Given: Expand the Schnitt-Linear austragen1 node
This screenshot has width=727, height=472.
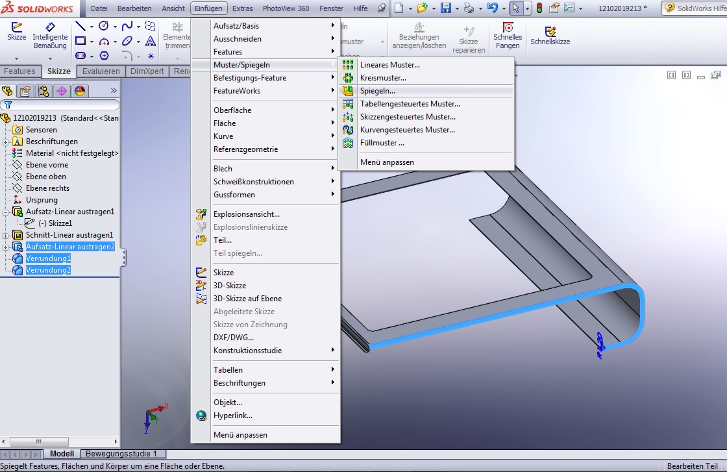Looking at the screenshot, I should [x=6, y=236].
